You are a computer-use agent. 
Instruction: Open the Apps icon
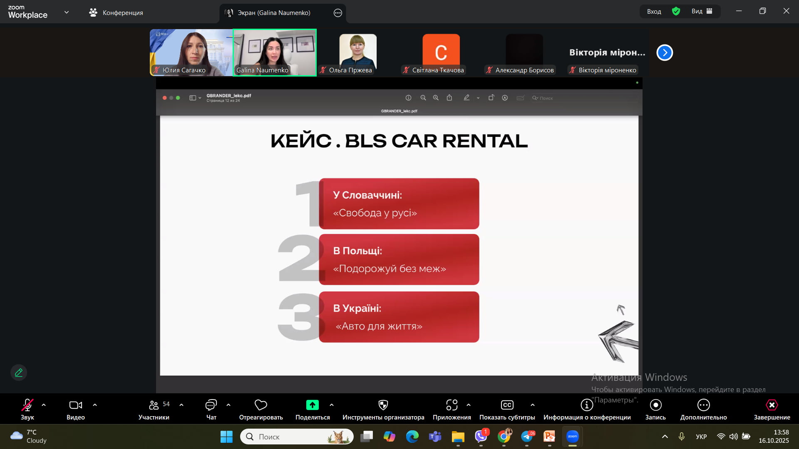pyautogui.click(x=452, y=405)
